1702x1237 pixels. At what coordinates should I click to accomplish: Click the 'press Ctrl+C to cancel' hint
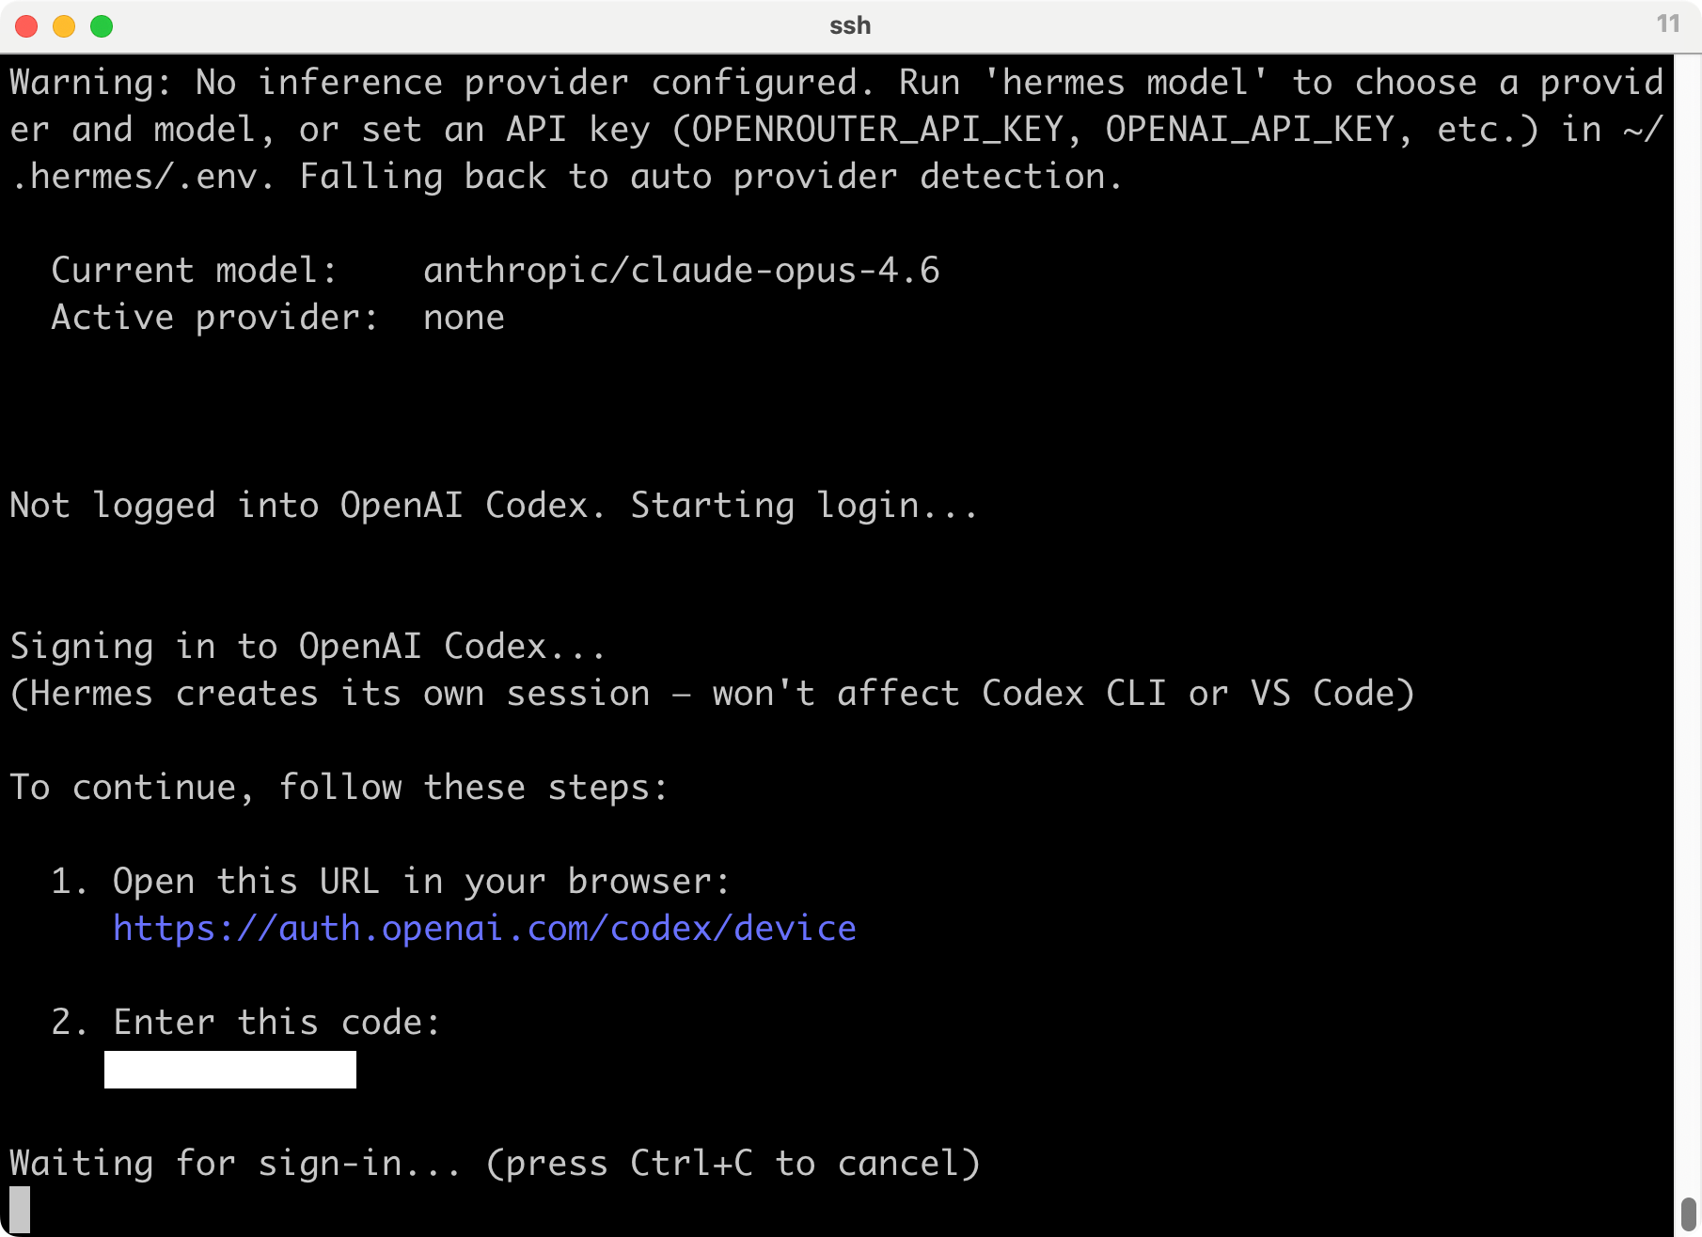(733, 1164)
